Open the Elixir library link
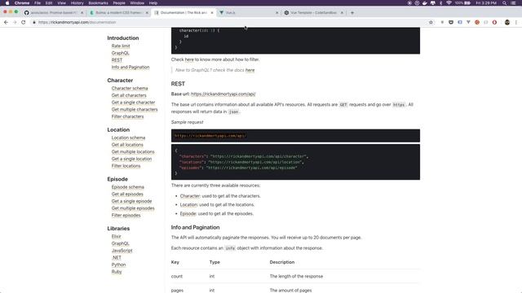The image size is (522, 293). [x=116, y=237]
